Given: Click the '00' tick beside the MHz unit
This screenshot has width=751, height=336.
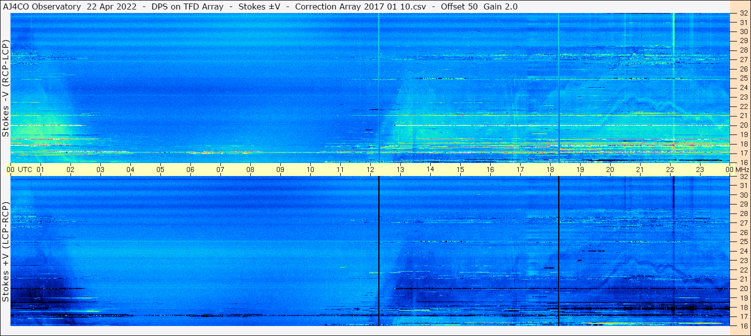Looking at the screenshot, I should click(730, 169).
